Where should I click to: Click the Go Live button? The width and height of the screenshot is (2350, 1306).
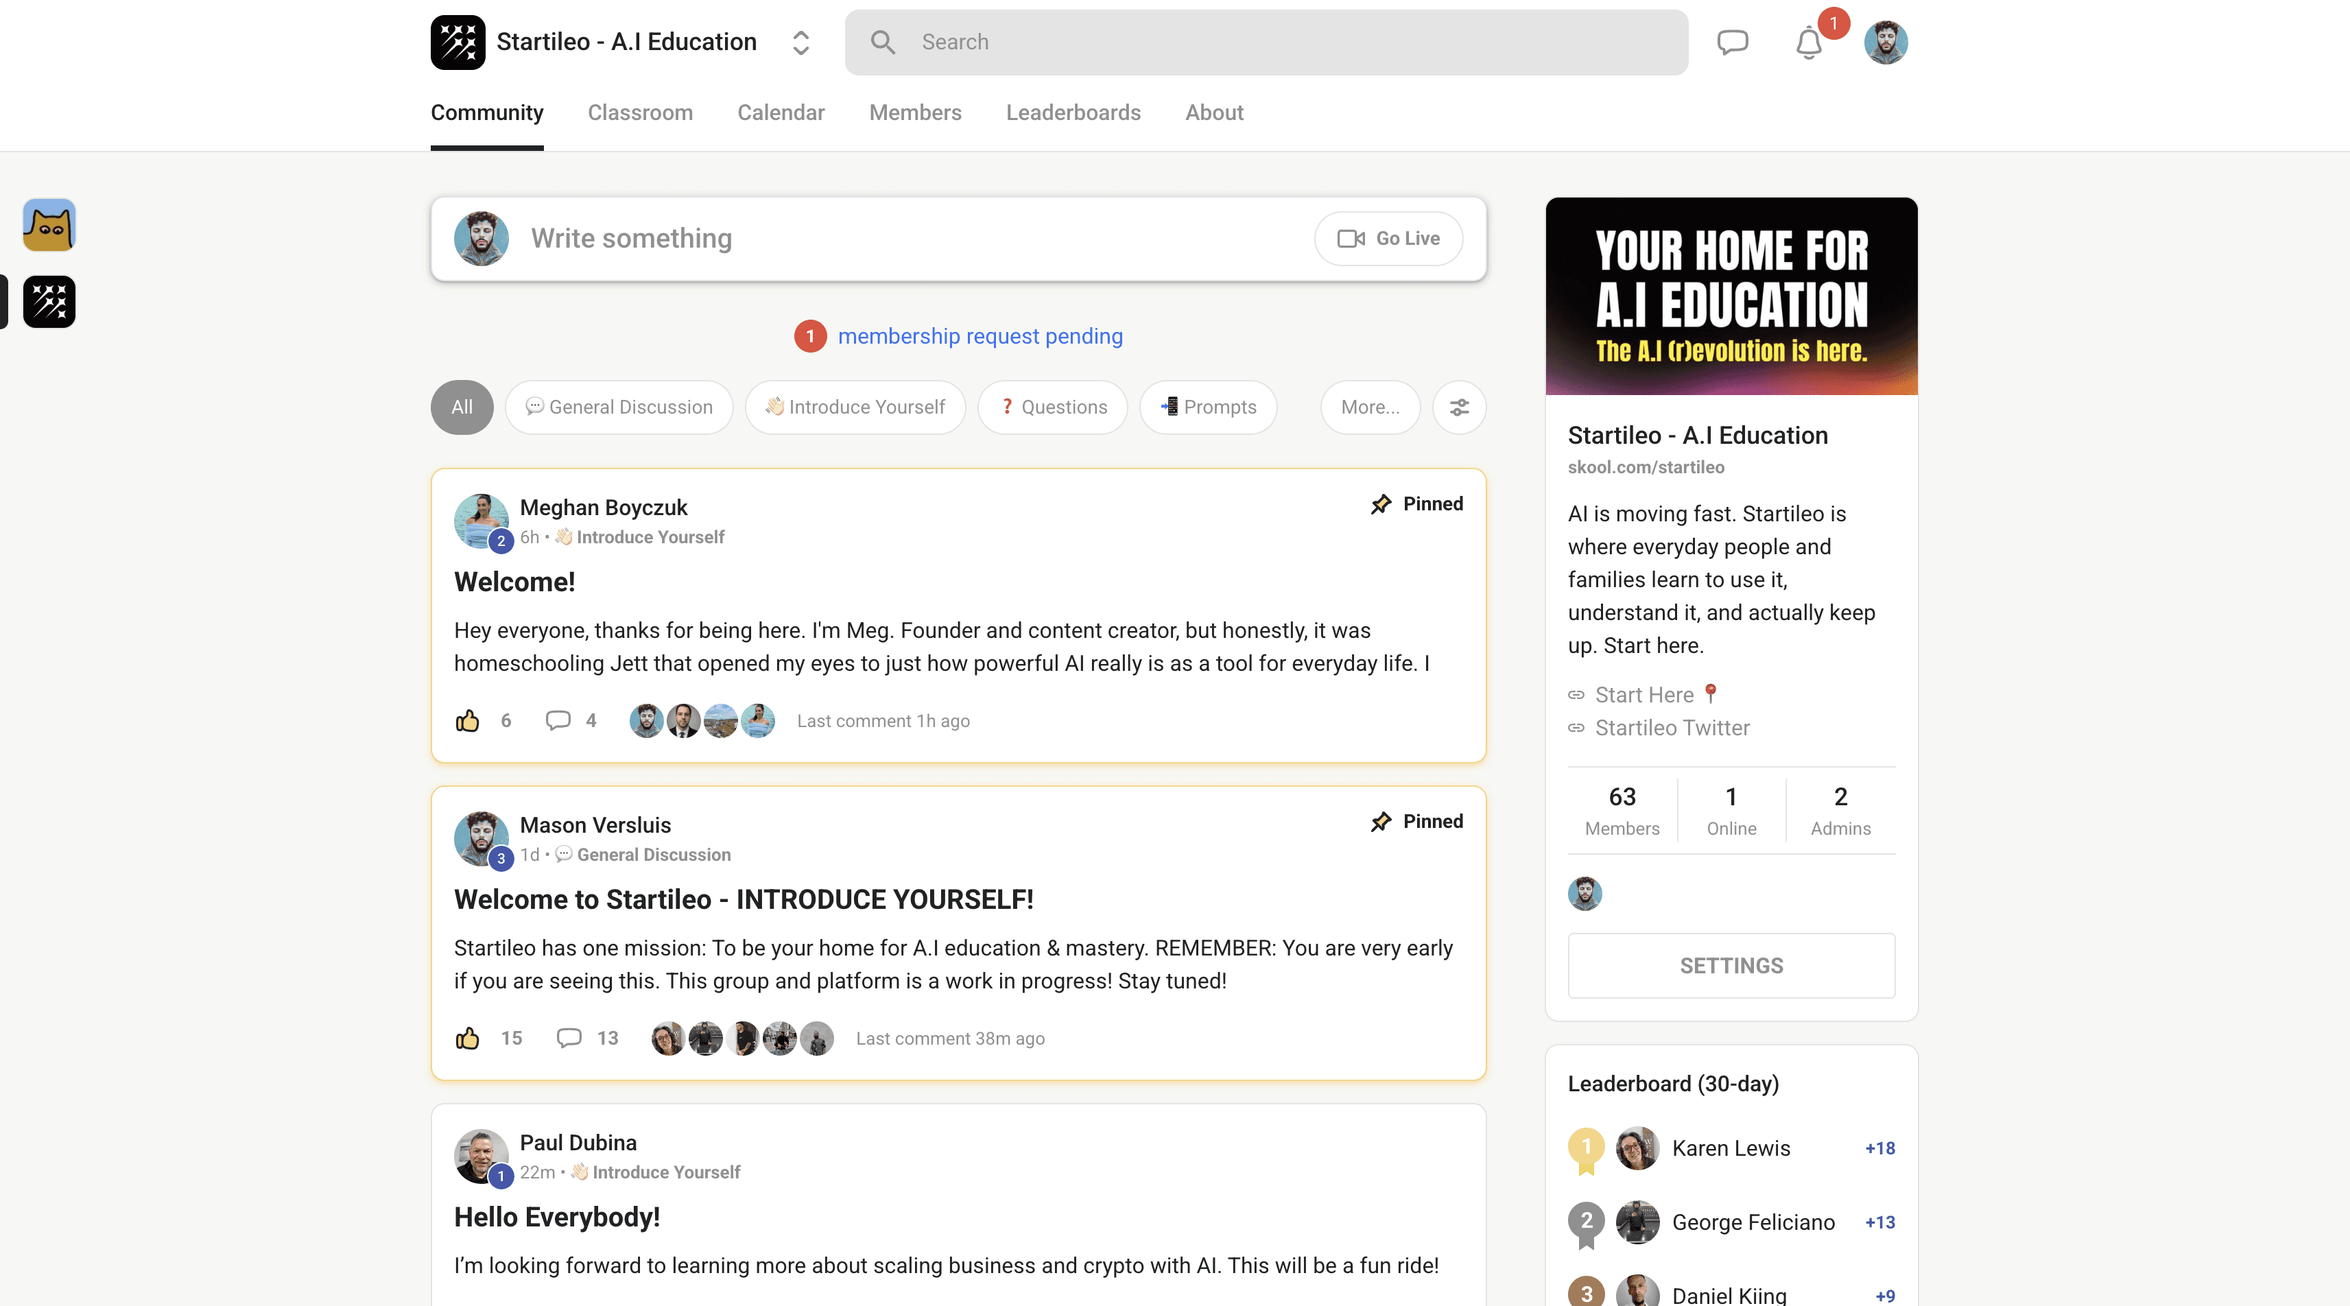click(x=1388, y=238)
